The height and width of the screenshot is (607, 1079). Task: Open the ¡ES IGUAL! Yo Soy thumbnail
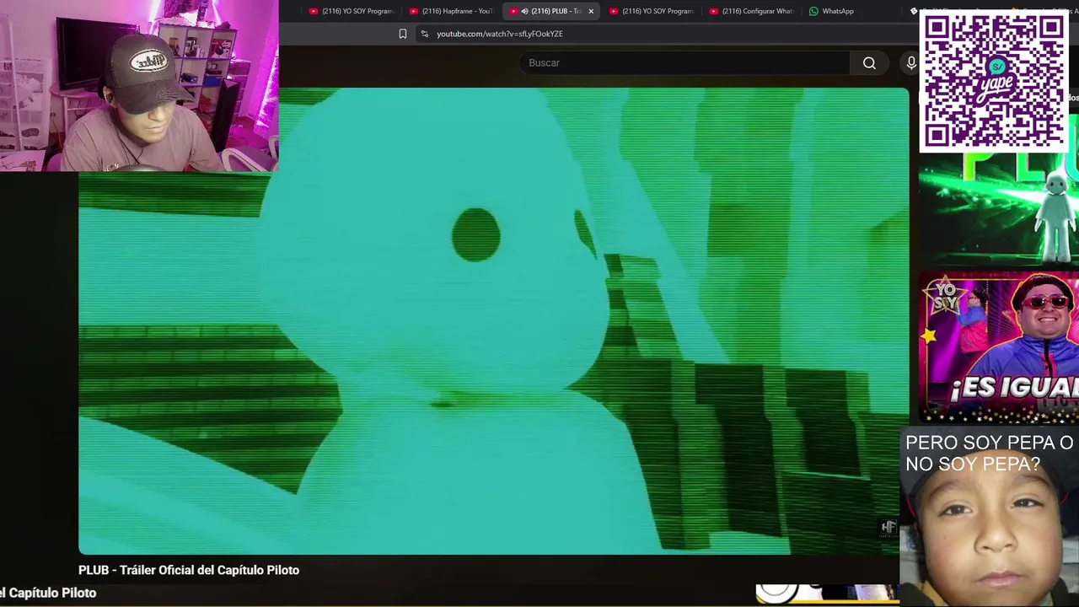click(999, 346)
